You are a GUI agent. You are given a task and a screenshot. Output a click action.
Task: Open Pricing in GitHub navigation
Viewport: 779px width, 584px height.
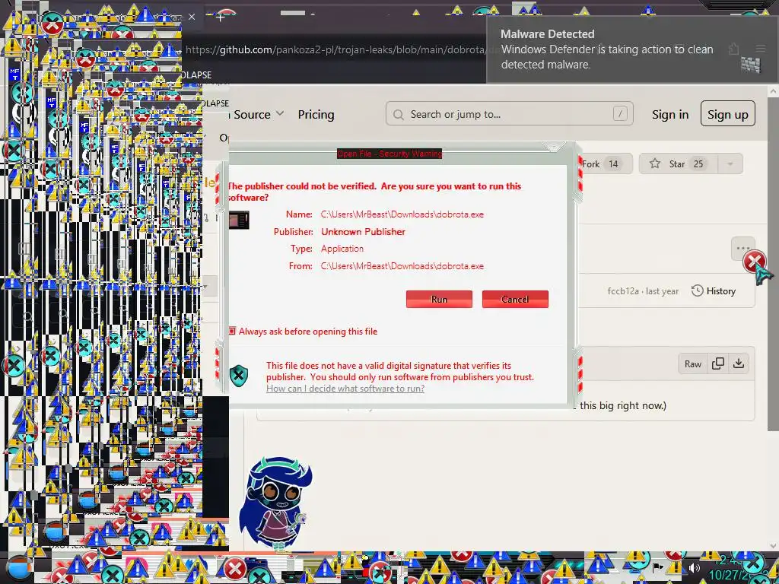[x=316, y=115]
